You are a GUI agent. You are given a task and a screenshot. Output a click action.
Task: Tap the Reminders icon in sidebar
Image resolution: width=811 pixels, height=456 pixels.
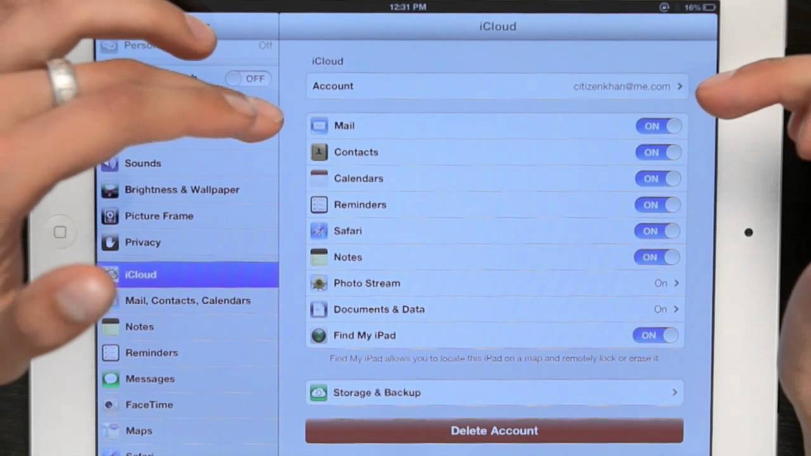[x=110, y=353]
